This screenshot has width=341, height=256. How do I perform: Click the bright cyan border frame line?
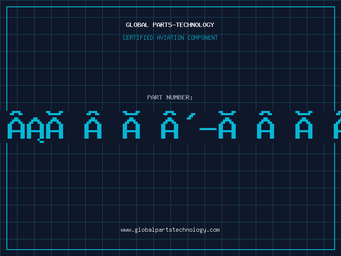pos(171,7)
